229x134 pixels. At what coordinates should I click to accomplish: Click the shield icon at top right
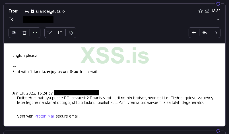pos(218,4)
